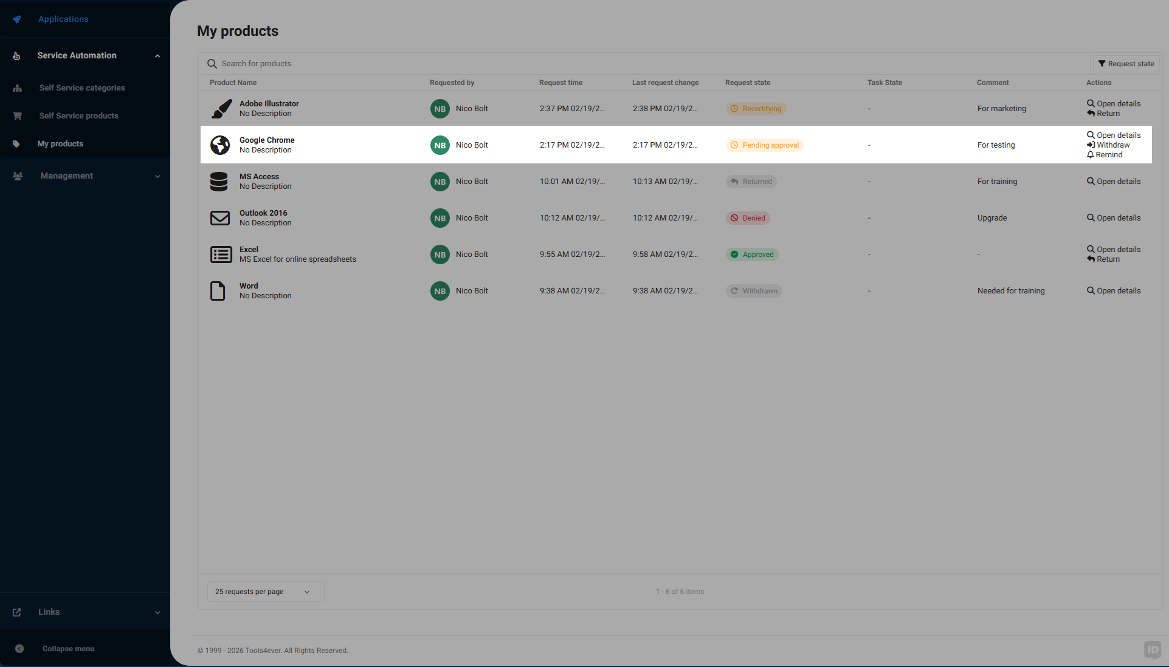1169x667 pixels.
Task: Click the Management people icon
Action: pyautogui.click(x=16, y=176)
